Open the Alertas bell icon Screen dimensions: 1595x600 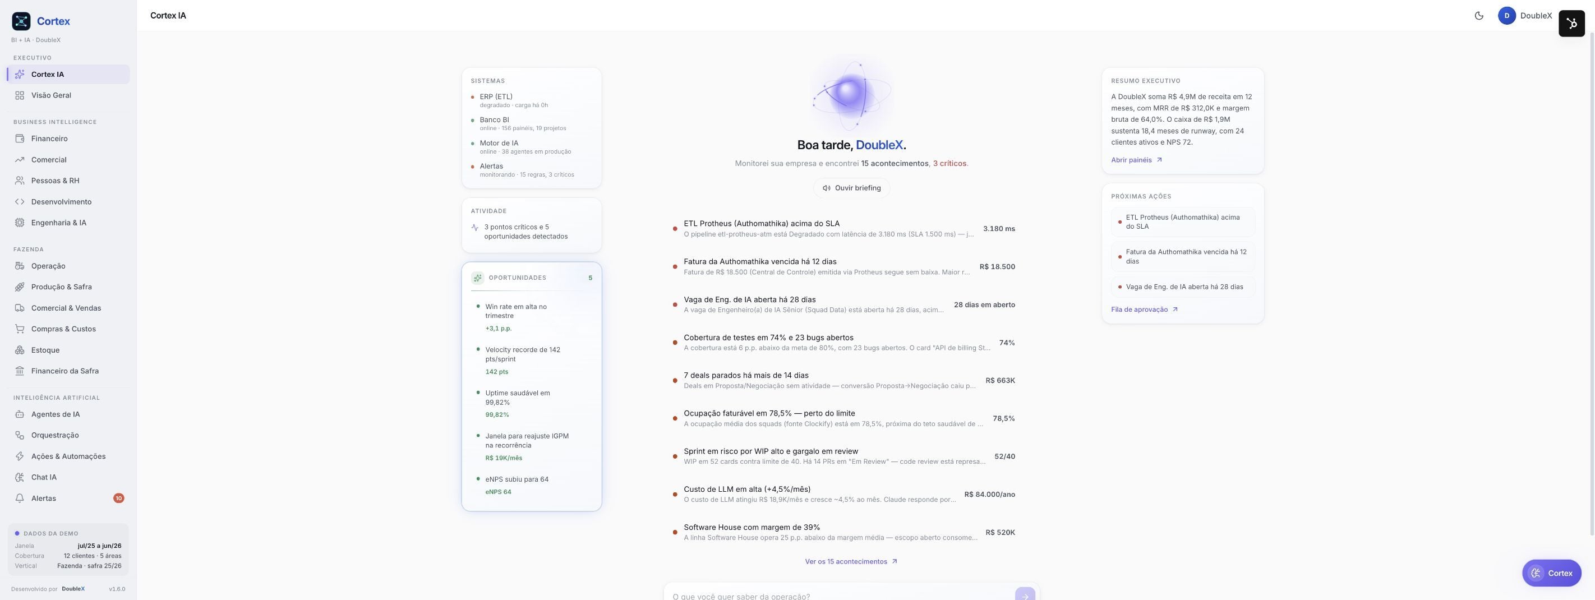click(x=20, y=499)
